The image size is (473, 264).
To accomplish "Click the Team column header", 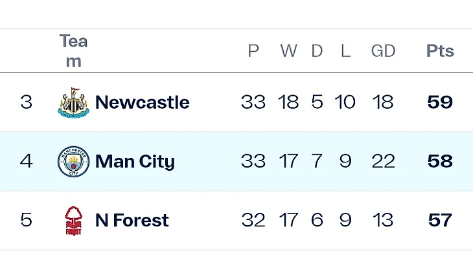I will click(x=73, y=51).
